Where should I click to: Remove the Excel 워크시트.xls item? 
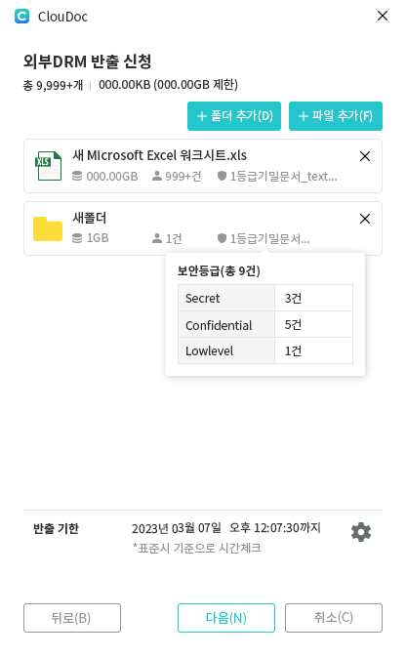(364, 156)
